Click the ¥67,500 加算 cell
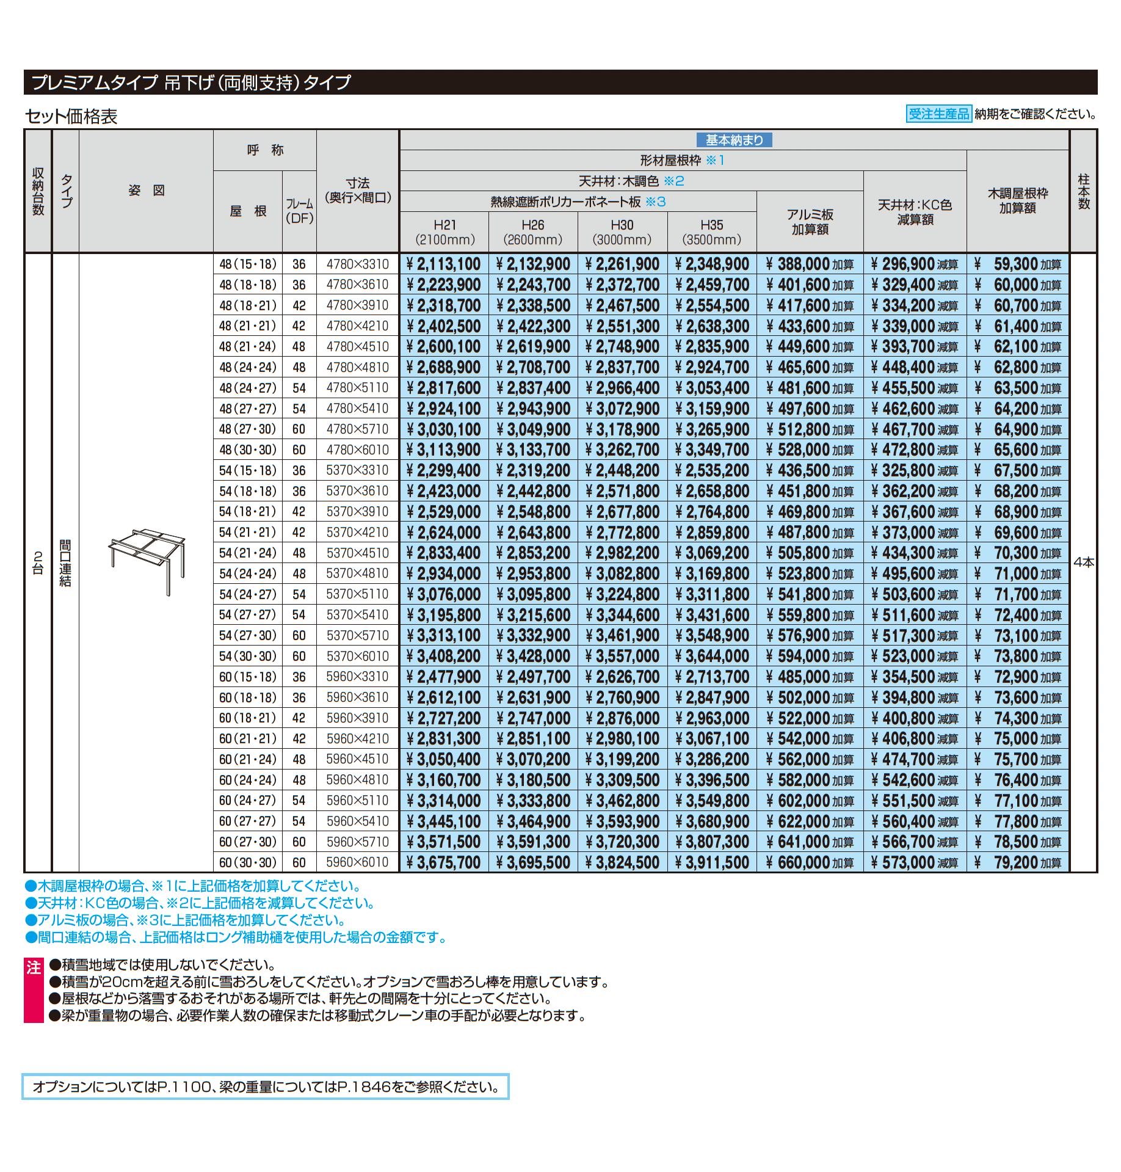 click(1018, 470)
